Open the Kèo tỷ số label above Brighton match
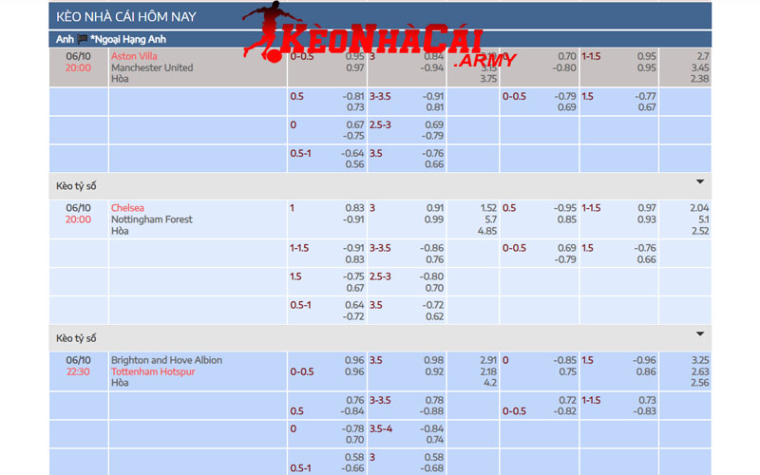The width and height of the screenshot is (760, 475). (x=76, y=338)
